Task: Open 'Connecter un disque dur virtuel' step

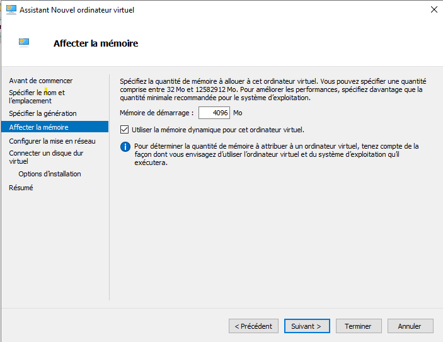Action: pyautogui.click(x=46, y=157)
